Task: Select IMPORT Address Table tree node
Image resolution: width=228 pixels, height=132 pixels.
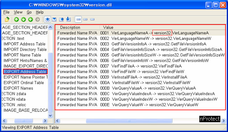Action: point(25,44)
